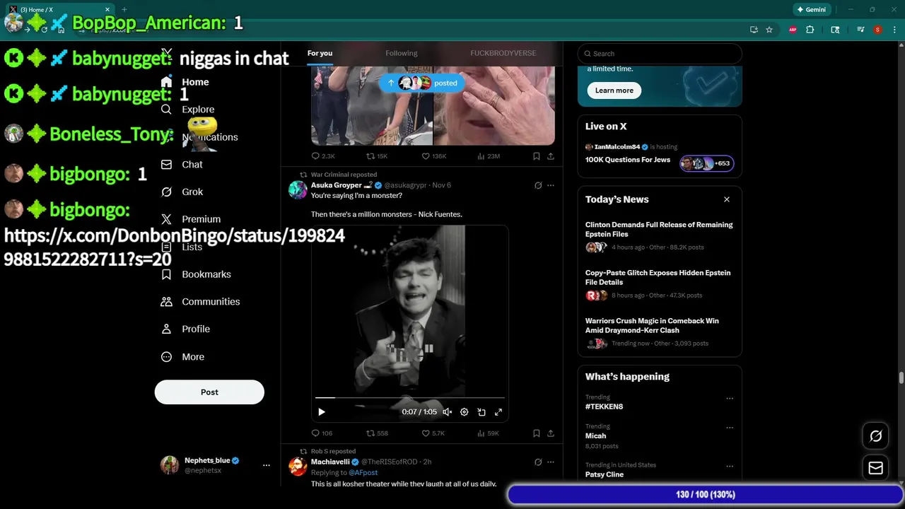The image size is (905, 509).
Task: Open more options for #TEKKEN8 trend
Action: coord(730,399)
